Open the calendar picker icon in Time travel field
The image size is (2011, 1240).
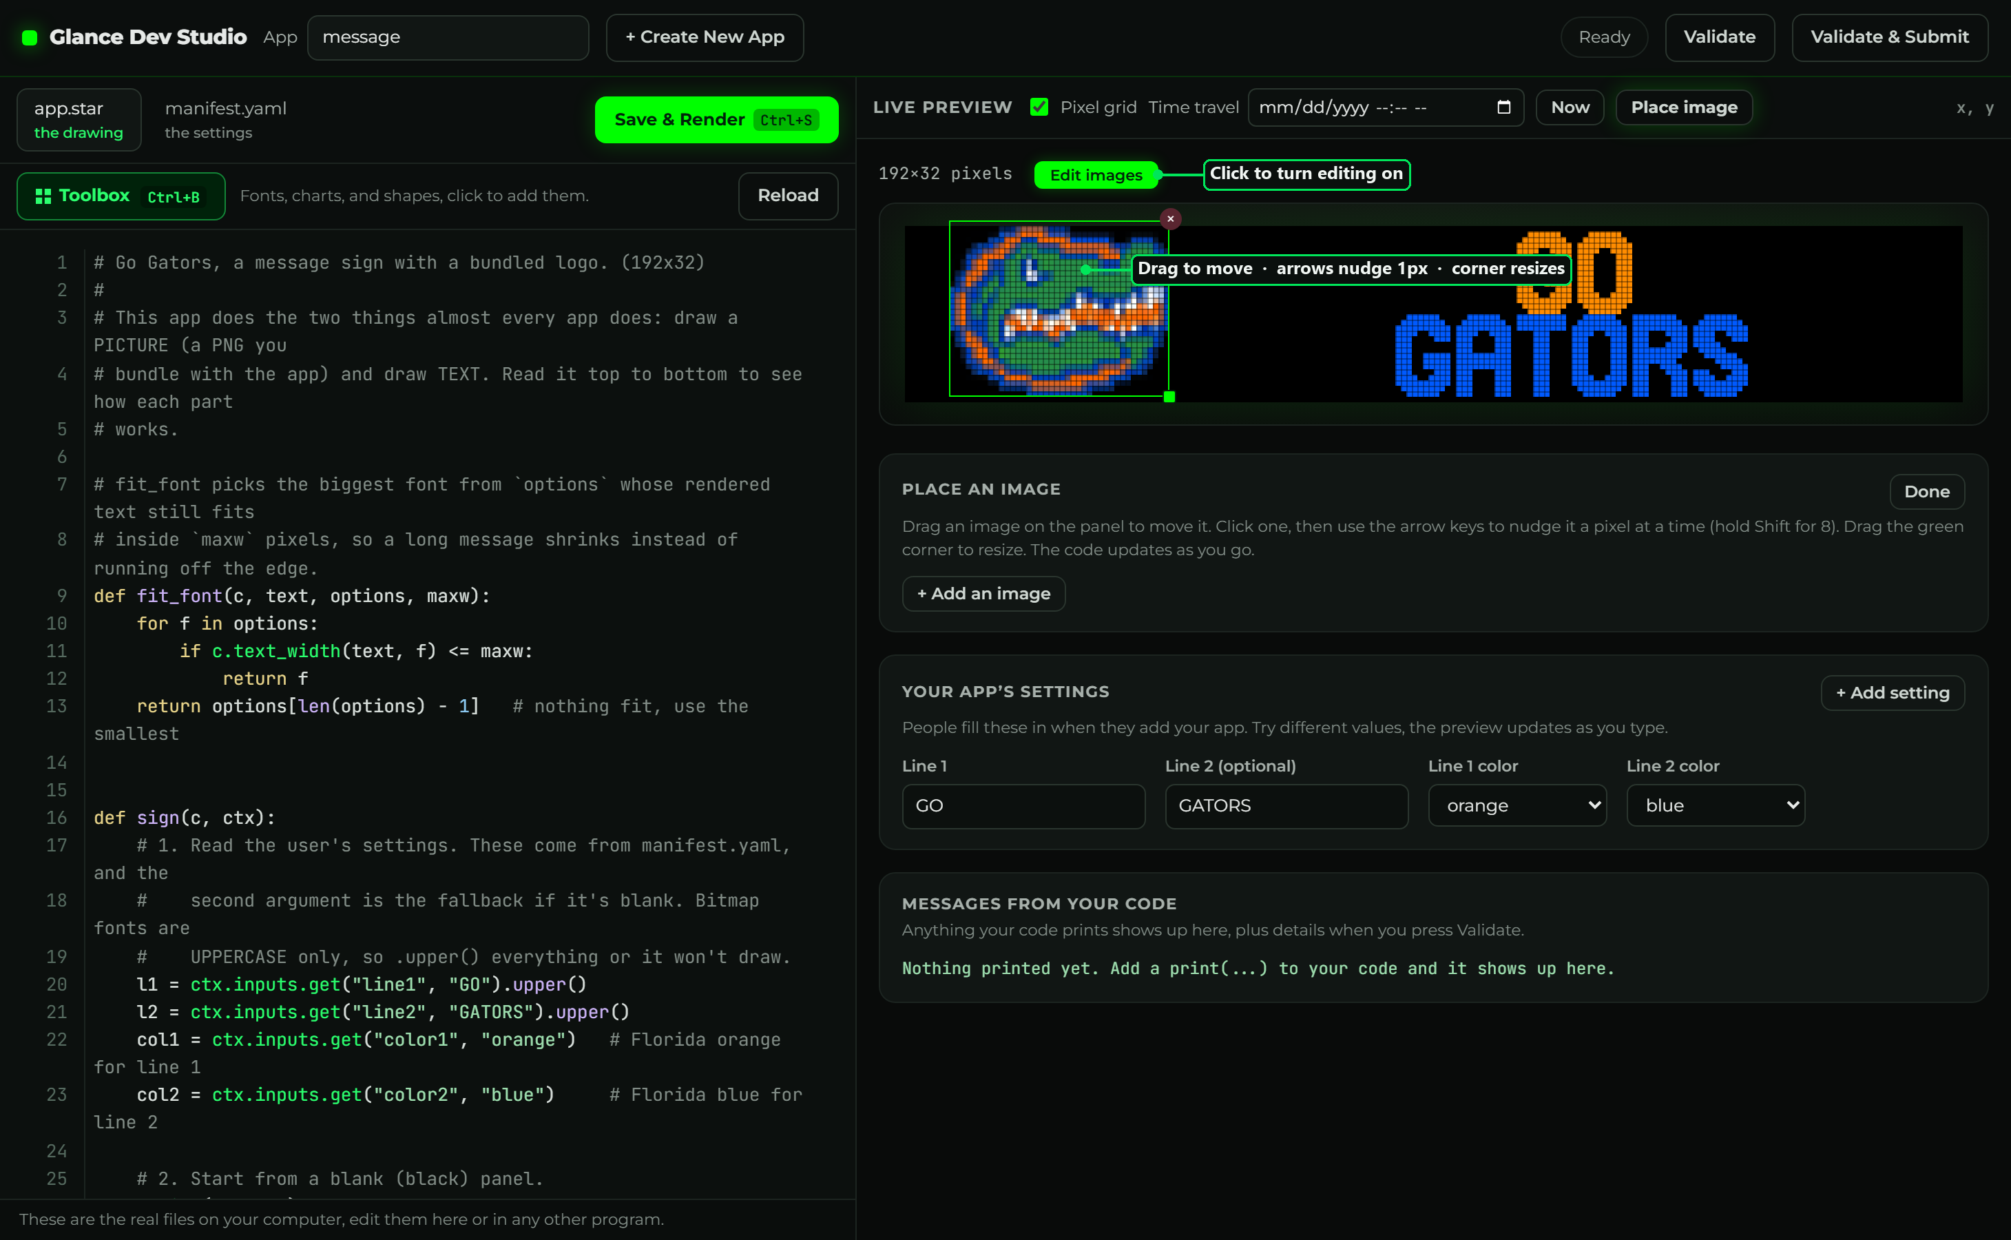(1503, 107)
